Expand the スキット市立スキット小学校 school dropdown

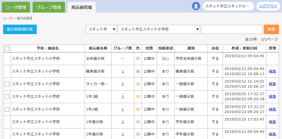(159, 29)
